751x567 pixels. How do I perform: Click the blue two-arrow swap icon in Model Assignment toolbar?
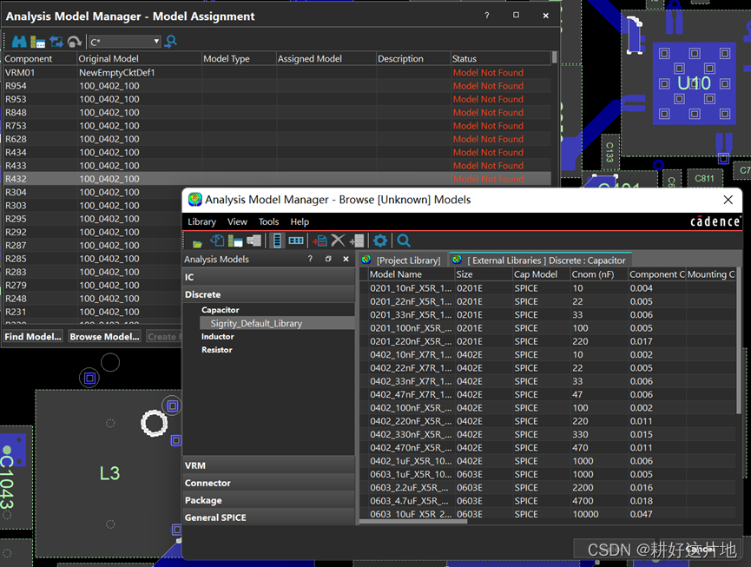[56, 42]
